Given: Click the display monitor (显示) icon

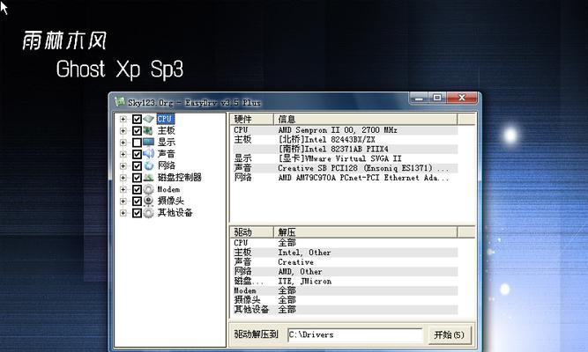Looking at the screenshot, I should tap(148, 143).
